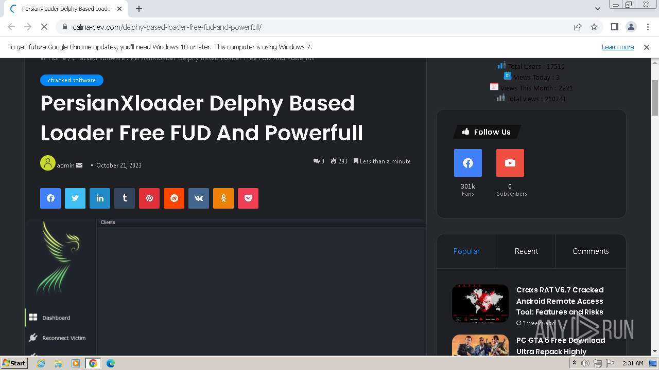The height and width of the screenshot is (370, 659).
Task: Click the taskbar clock showing 2:31 AM
Action: tap(633, 363)
